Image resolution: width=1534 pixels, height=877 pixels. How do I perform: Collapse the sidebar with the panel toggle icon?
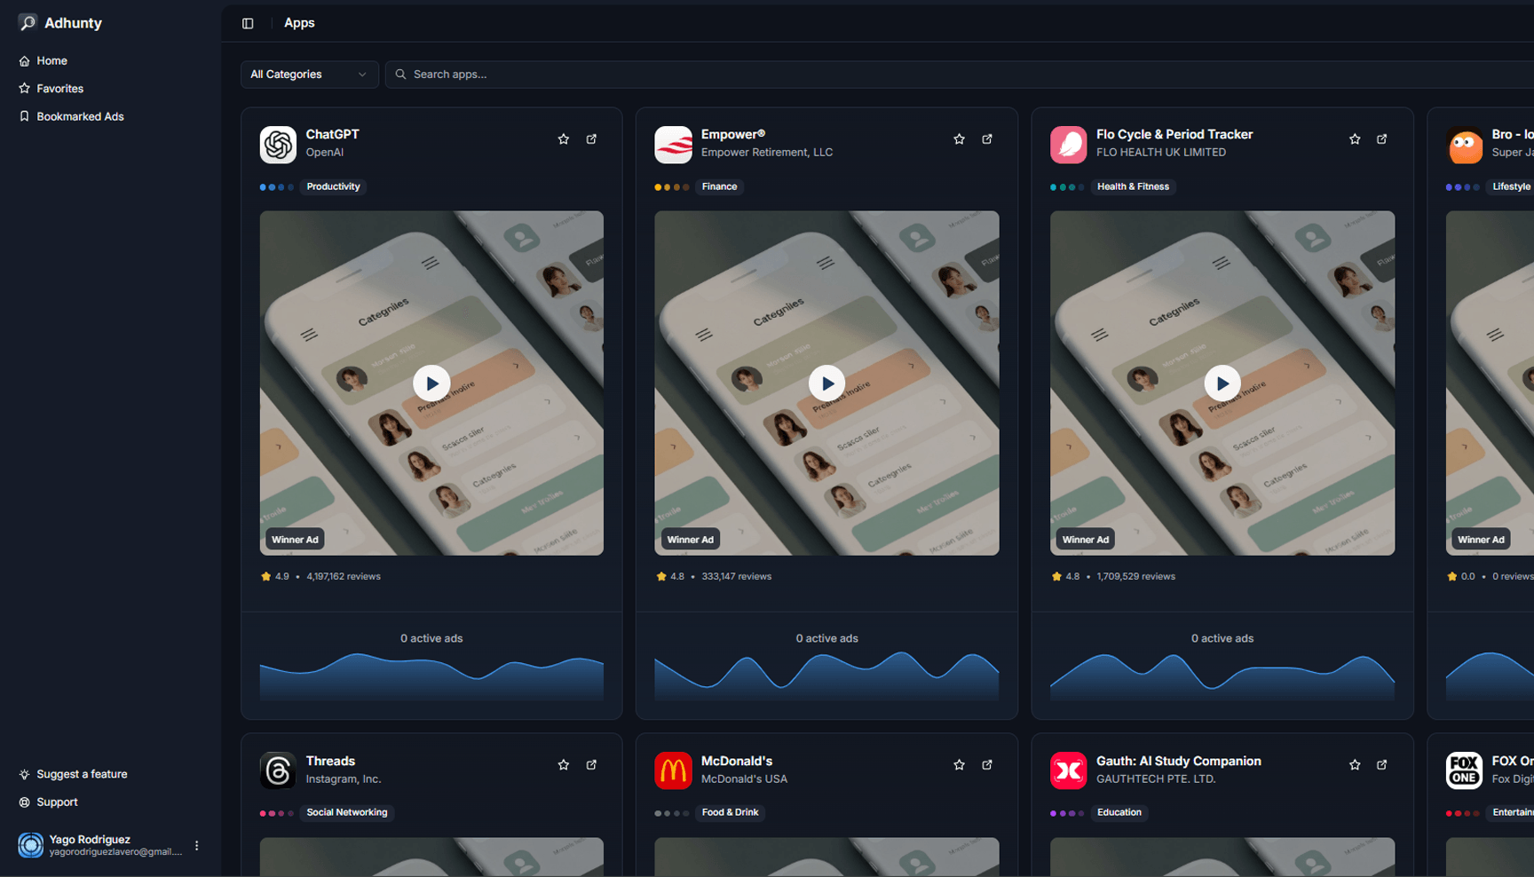point(247,23)
